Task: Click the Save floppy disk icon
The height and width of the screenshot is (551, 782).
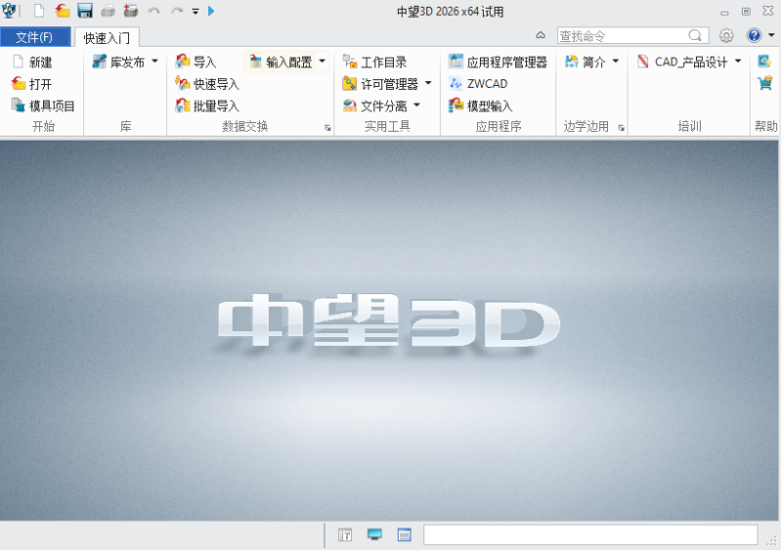Action: (x=85, y=11)
